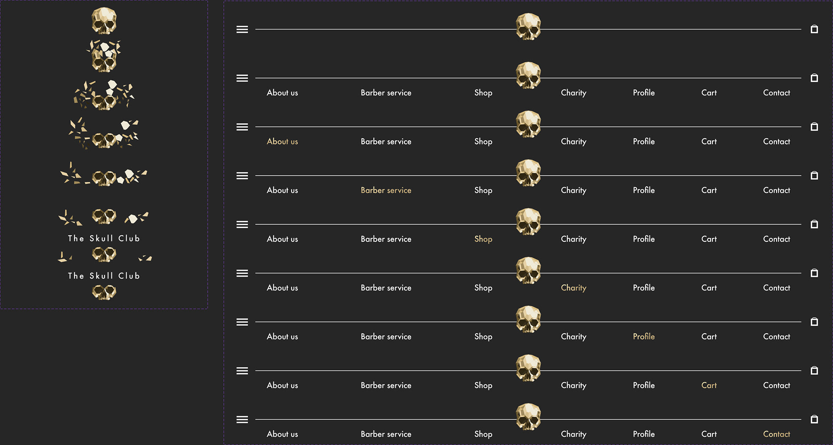
Task: Click the gold highlighted Barber service link
Action: pyautogui.click(x=386, y=190)
